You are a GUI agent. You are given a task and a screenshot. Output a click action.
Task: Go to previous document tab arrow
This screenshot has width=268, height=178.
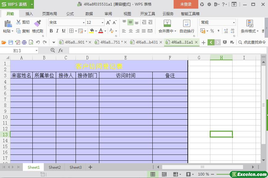211,42
